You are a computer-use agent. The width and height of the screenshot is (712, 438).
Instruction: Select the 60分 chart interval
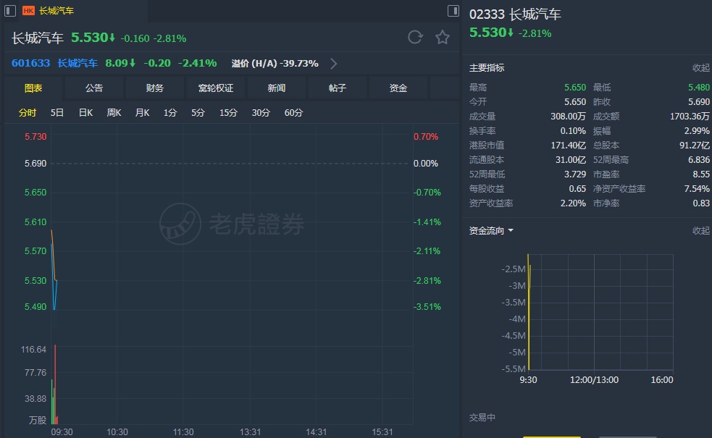pyautogui.click(x=293, y=112)
